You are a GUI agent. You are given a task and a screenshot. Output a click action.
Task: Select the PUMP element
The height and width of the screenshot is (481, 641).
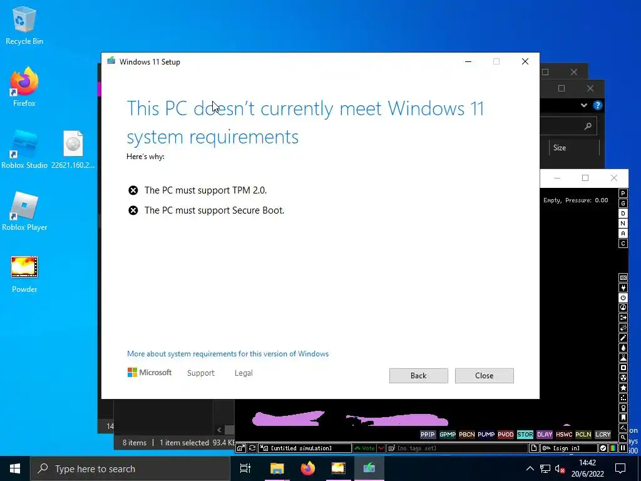tap(486, 435)
